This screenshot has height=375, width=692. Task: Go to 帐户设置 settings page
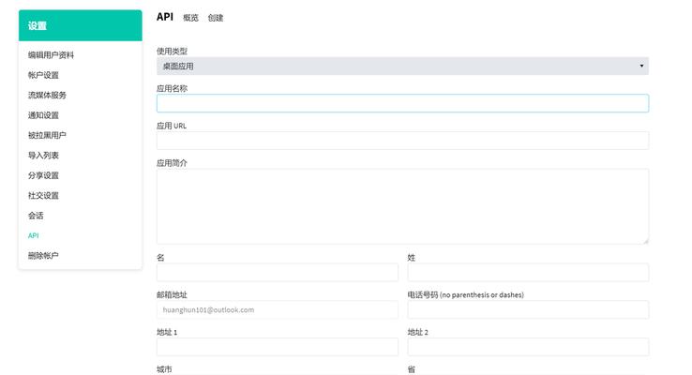43,75
